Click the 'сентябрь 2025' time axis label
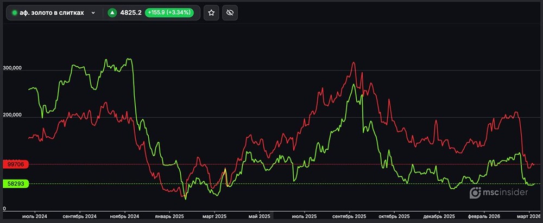 (x=349, y=216)
